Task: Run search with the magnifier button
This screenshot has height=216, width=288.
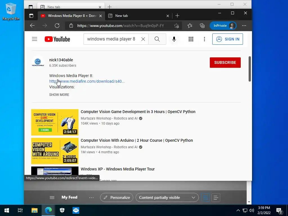Action: click(x=157, y=39)
